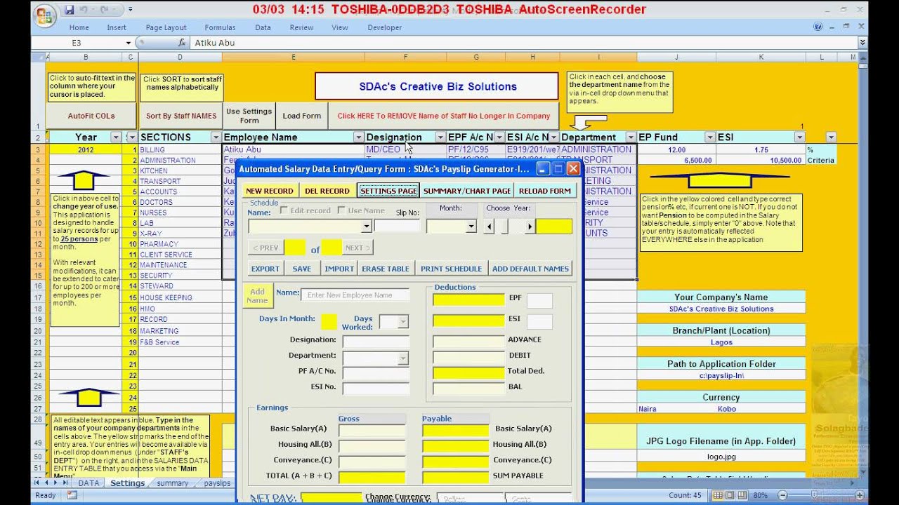The image size is (899, 505).
Task: Click the AutoFit COLs button
Action: [91, 116]
